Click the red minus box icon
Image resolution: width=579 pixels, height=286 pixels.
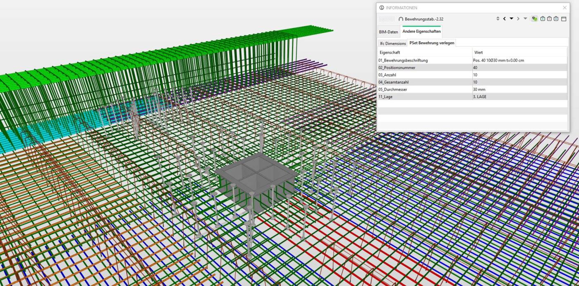(x=549, y=19)
